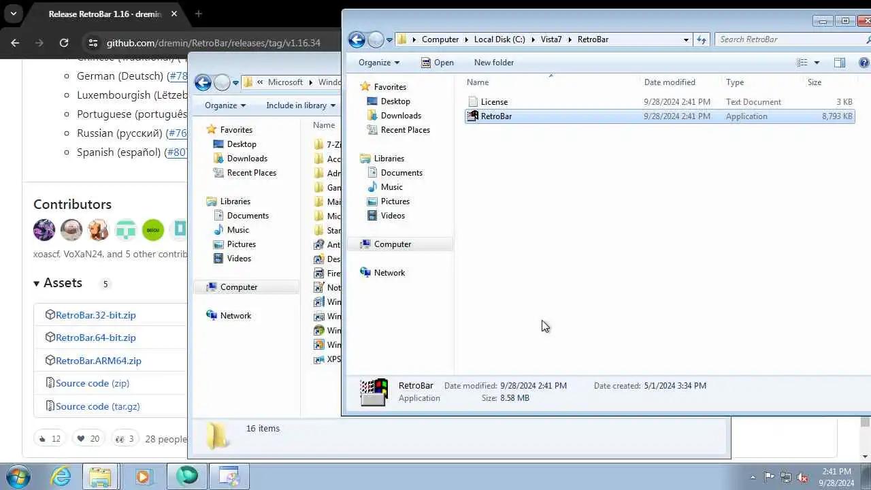The width and height of the screenshot is (871, 490).
Task: Refresh the RetroBar folder address bar
Action: (x=702, y=39)
